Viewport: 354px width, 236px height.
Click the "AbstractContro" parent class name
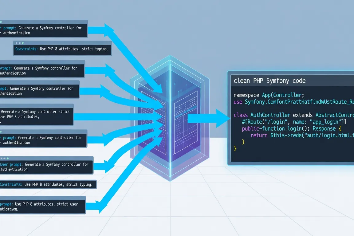click(x=335, y=115)
